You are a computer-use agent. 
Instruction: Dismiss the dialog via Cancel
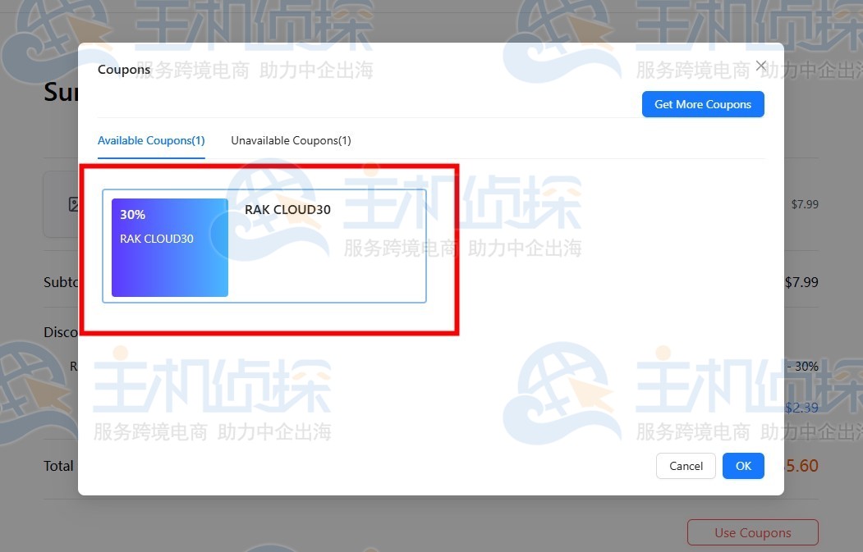point(685,465)
